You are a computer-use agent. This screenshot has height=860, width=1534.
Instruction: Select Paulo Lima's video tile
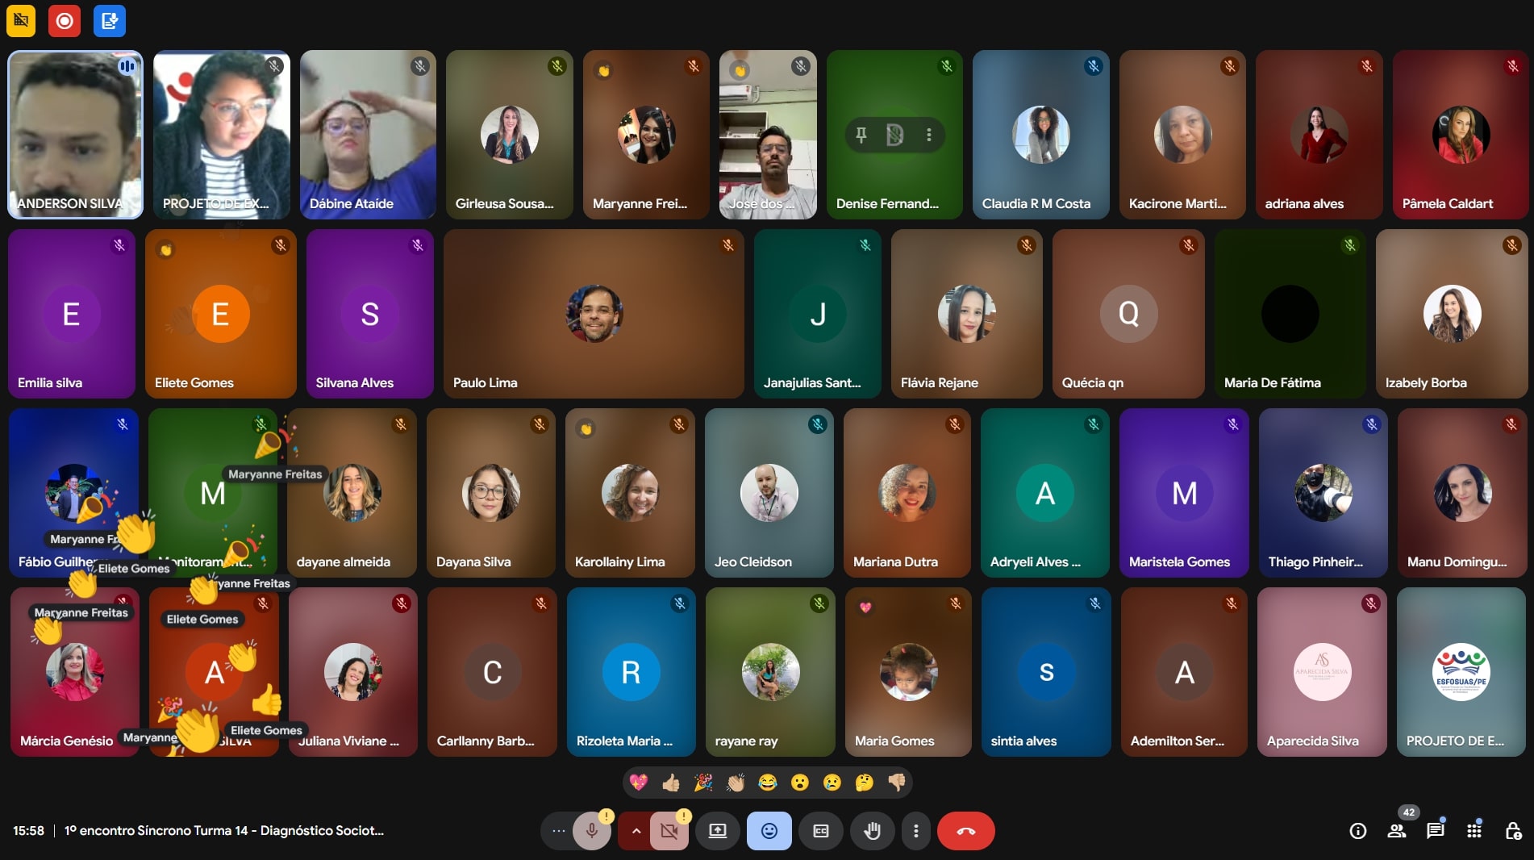tap(594, 314)
